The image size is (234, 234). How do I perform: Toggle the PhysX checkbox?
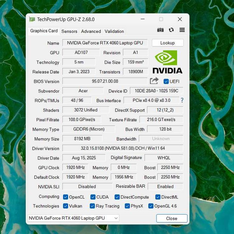[127, 206]
